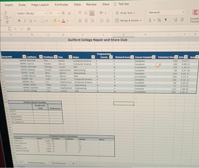Click the Format Painter brush icon
The width and height of the screenshot is (199, 168).
click(x=7, y=22)
